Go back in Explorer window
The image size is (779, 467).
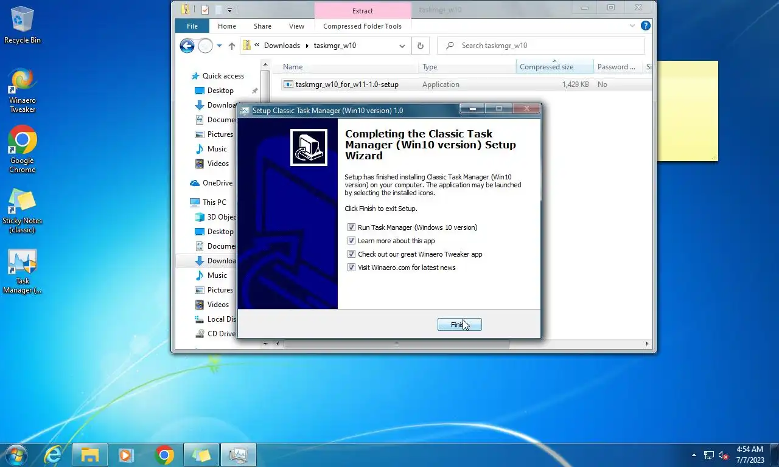coord(187,46)
